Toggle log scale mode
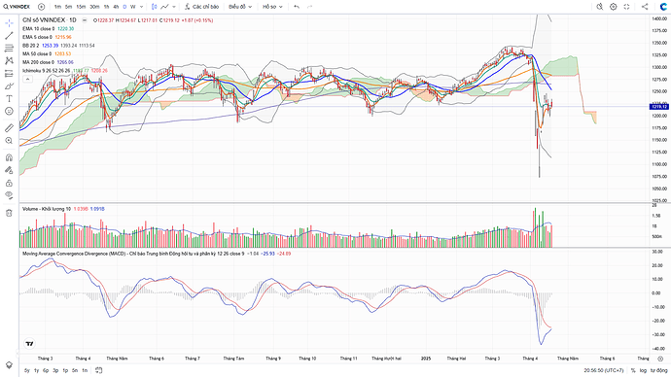 coord(643,370)
